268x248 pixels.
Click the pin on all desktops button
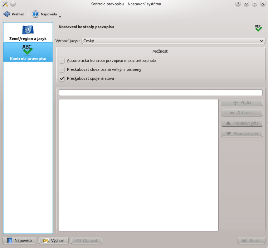(x=13, y=4)
